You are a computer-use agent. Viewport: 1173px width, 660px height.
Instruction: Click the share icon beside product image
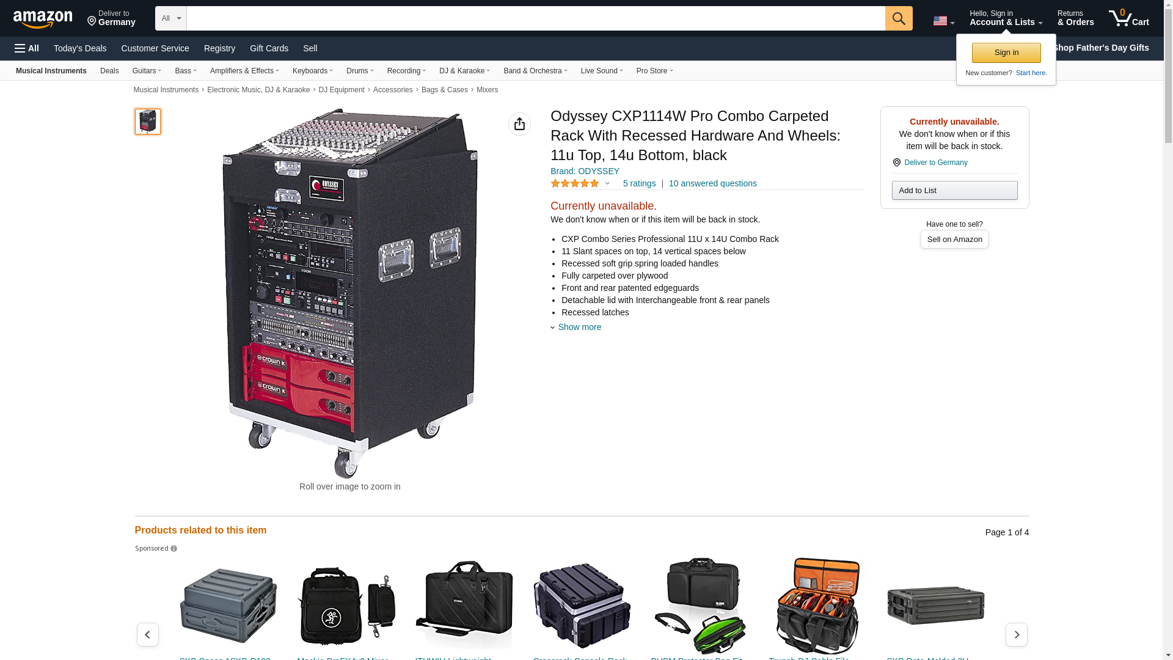coord(519,124)
